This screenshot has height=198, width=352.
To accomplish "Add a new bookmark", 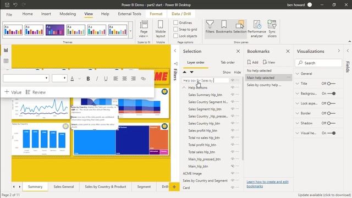I will pyautogui.click(x=253, y=62).
